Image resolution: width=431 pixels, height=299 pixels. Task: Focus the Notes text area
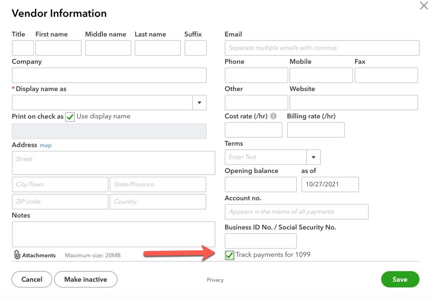113,234
